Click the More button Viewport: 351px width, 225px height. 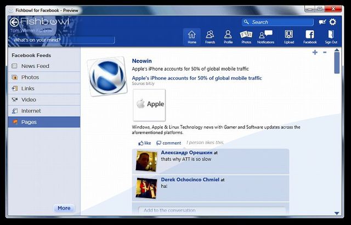tap(64, 208)
